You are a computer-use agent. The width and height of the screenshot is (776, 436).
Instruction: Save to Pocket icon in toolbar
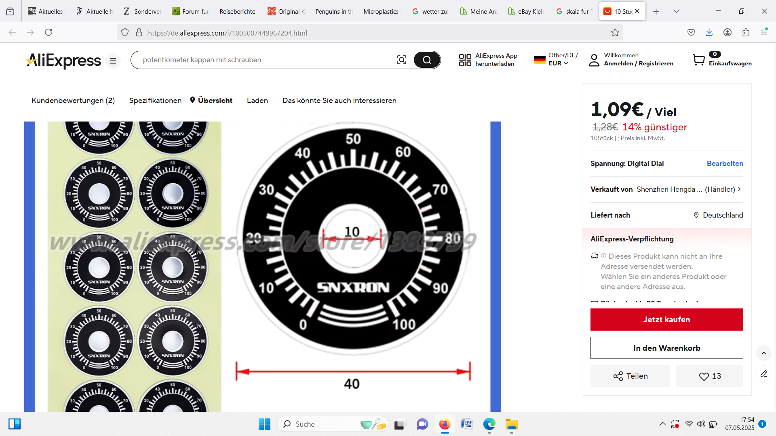(691, 32)
